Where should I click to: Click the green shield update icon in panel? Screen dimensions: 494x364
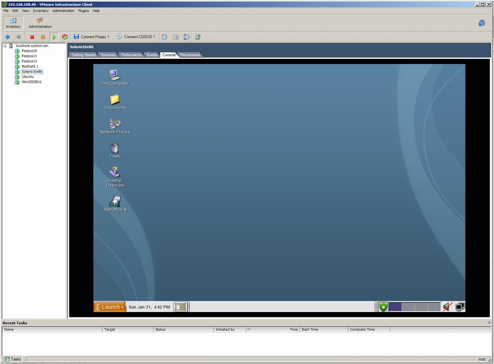[x=383, y=307]
